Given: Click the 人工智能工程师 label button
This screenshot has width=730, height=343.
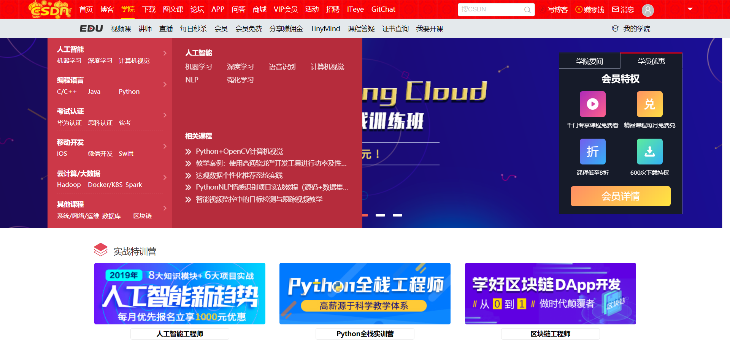Looking at the screenshot, I should 180,334.
